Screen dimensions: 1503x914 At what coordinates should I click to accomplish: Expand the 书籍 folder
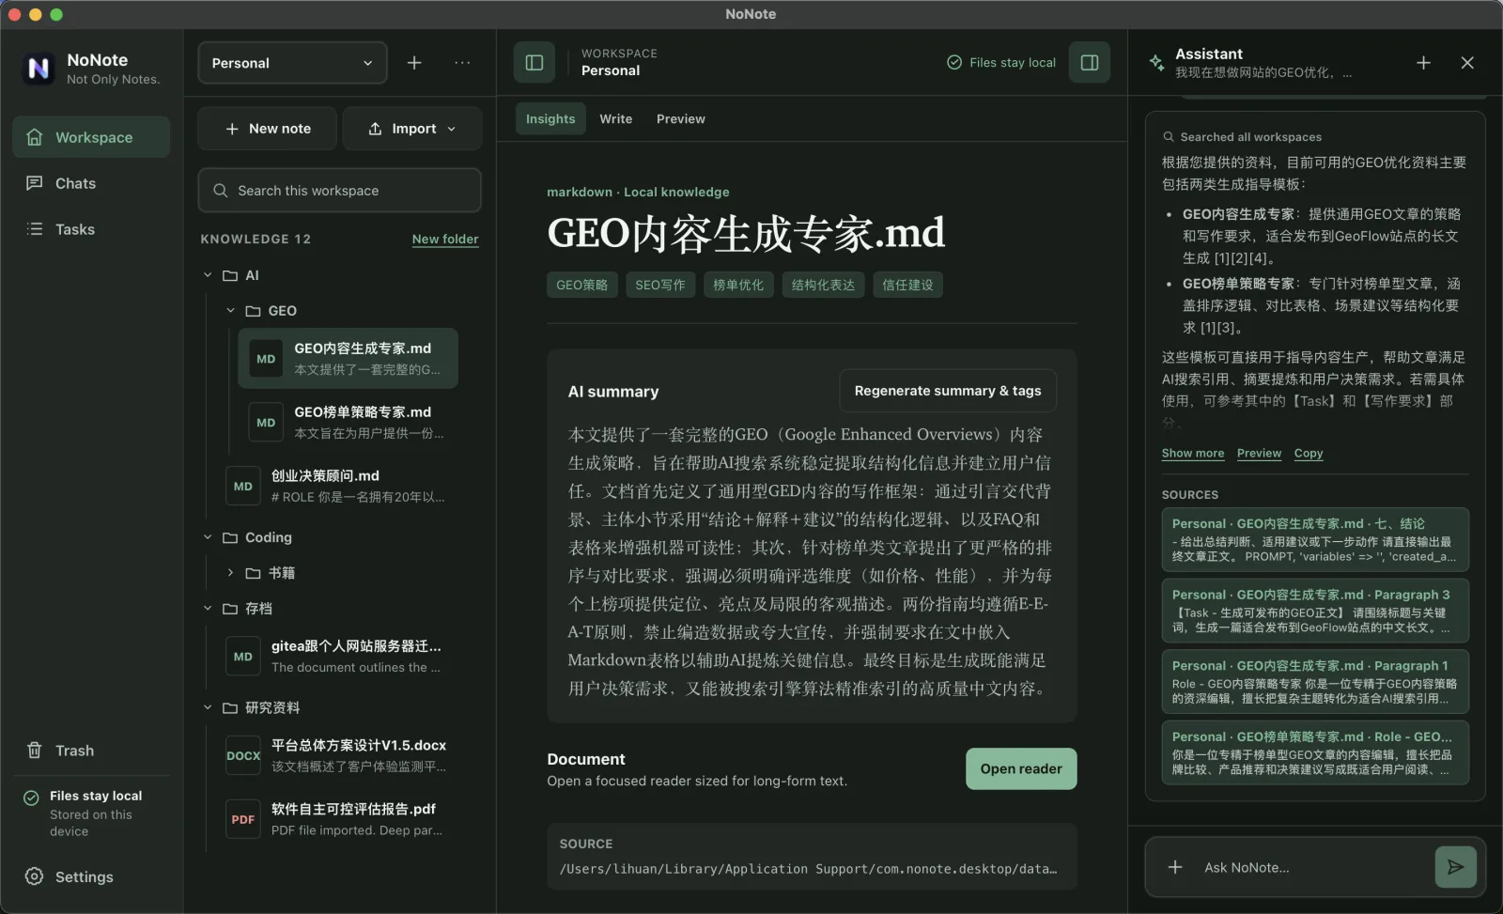point(230,572)
